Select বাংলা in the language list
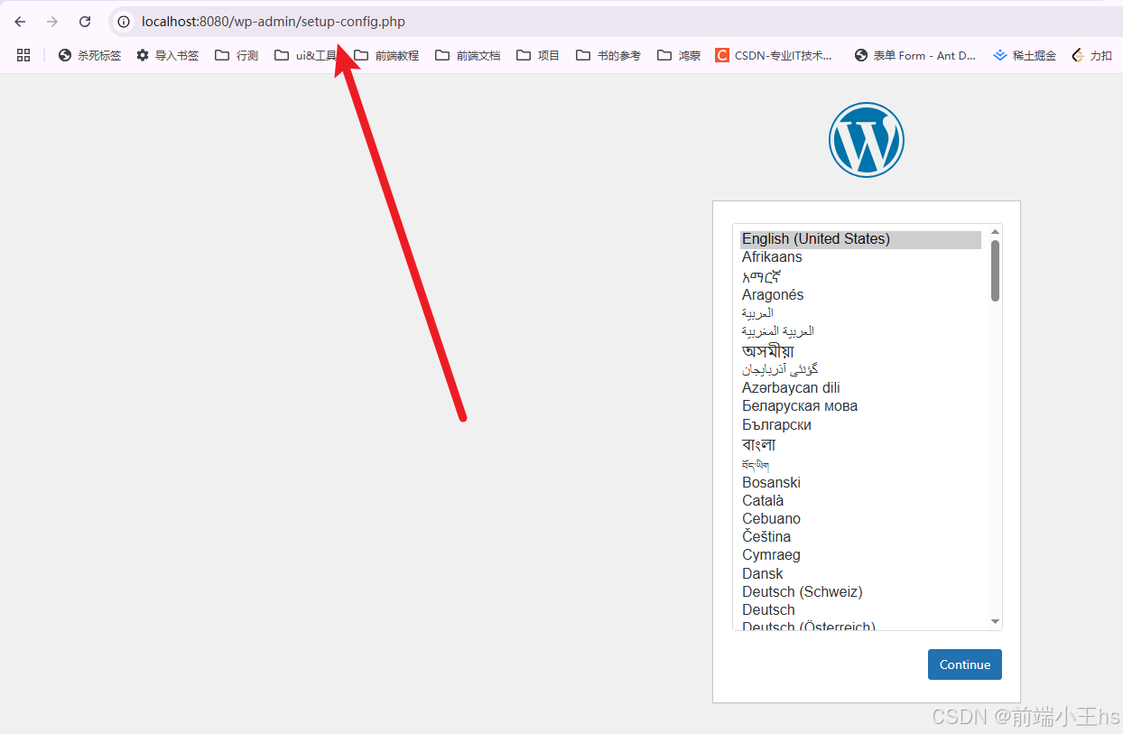Viewport: 1123px width, 734px height. pos(860,445)
